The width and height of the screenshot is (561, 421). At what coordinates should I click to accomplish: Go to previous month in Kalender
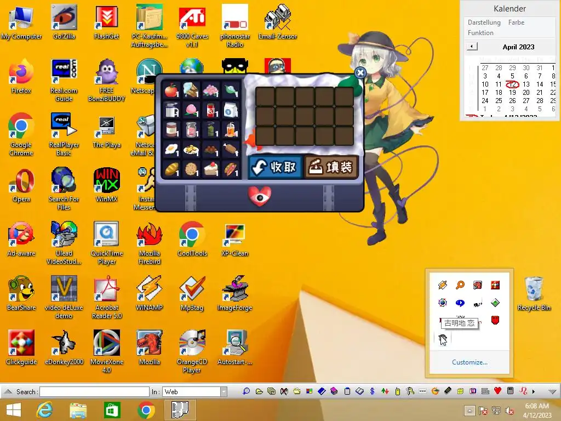[472, 47]
